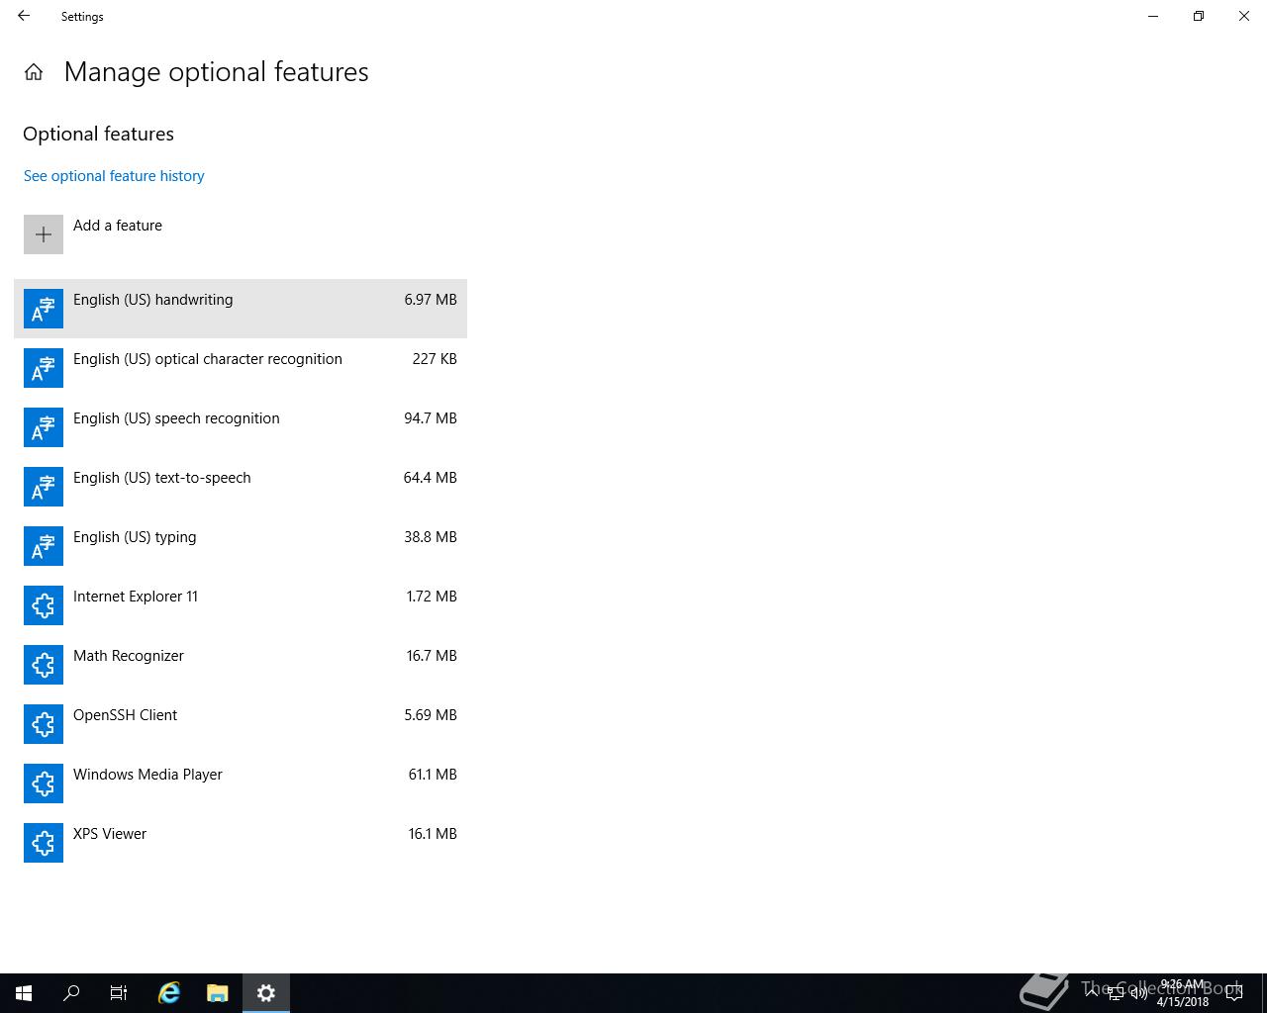Click English (US) handwriting language icon
Image resolution: width=1267 pixels, height=1013 pixels.
point(44,309)
